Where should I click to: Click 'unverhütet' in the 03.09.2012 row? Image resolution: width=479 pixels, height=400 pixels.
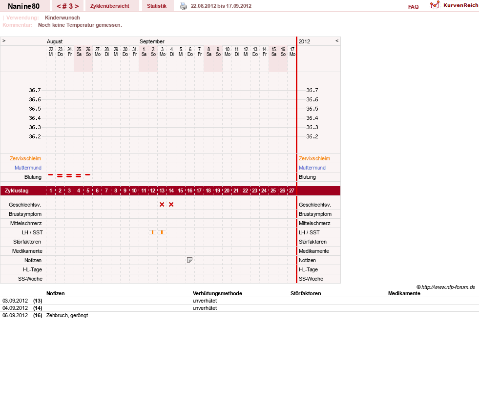[x=205, y=301]
